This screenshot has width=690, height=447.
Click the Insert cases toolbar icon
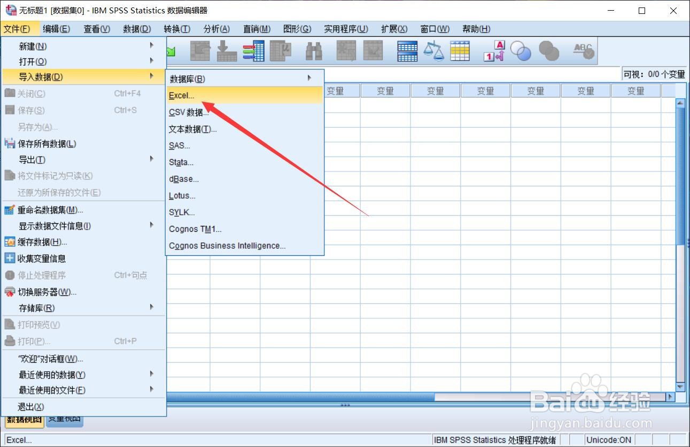click(346, 51)
